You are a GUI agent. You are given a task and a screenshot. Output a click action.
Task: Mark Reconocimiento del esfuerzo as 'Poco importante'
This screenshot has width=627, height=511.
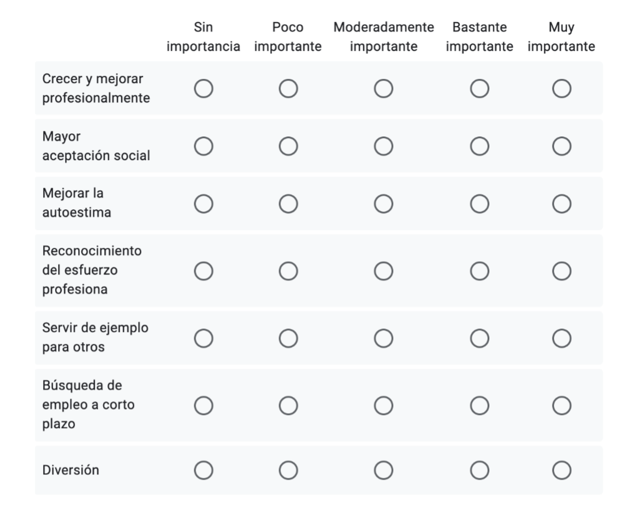[288, 271]
